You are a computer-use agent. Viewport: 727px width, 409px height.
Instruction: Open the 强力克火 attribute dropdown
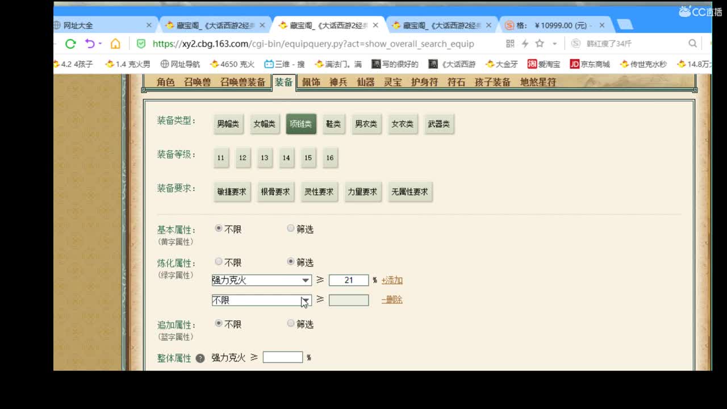point(261,280)
